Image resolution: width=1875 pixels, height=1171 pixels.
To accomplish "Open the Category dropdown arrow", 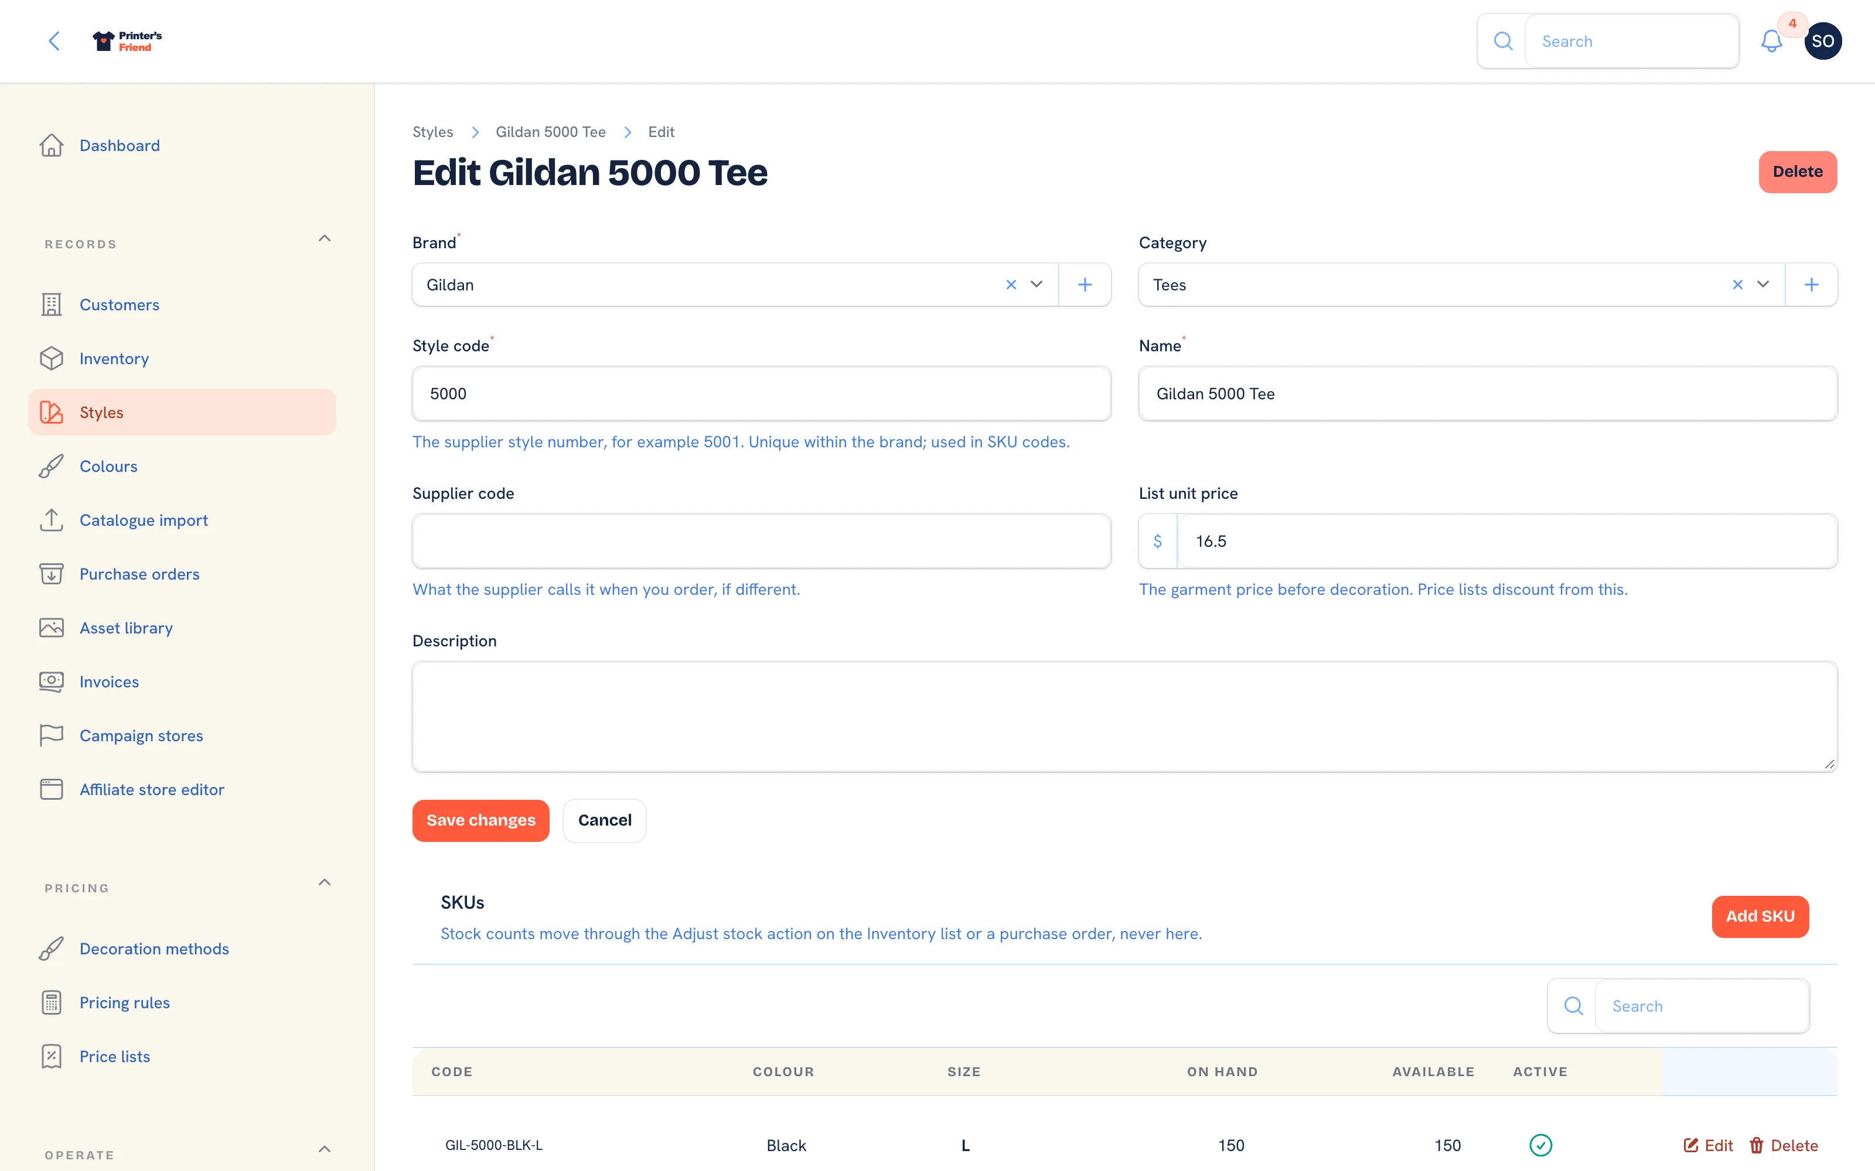I will (x=1764, y=285).
